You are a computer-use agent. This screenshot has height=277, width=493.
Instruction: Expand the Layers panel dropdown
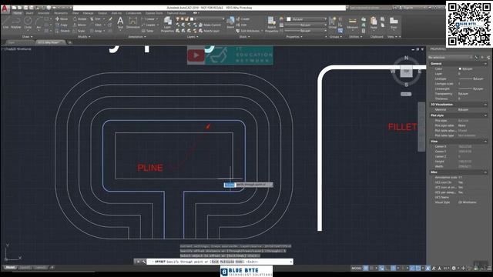[x=193, y=37]
